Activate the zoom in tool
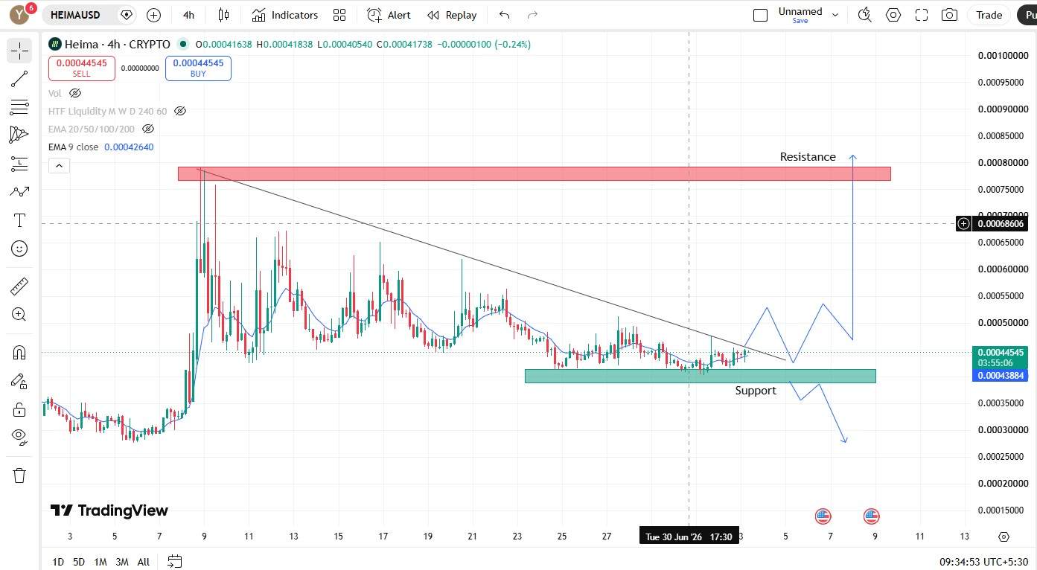The image size is (1037, 570). (x=20, y=314)
